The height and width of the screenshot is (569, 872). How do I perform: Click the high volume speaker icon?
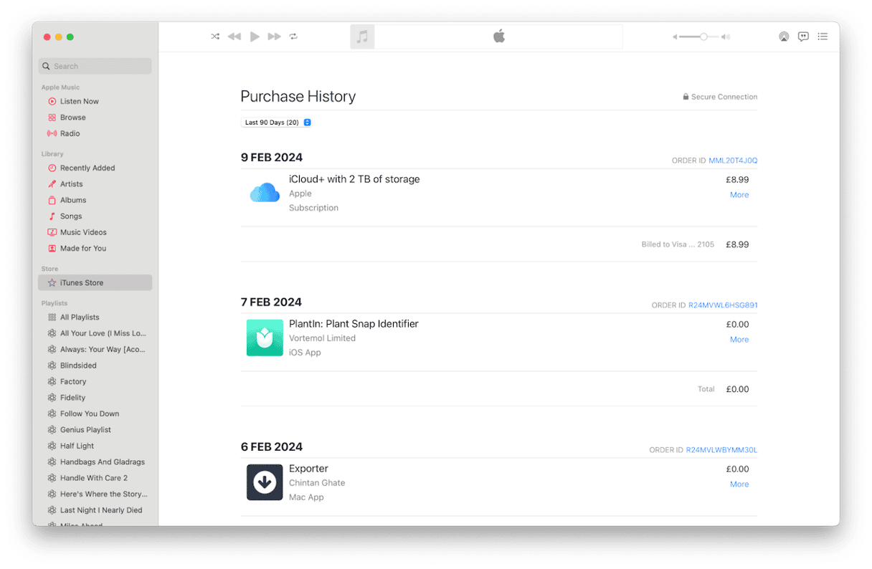(x=726, y=37)
